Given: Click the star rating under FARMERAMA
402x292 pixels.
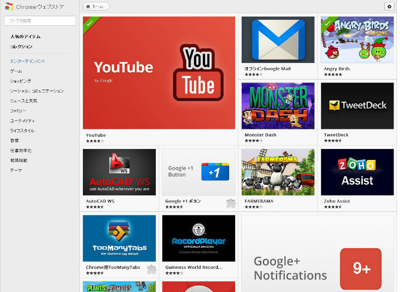Looking at the screenshot, I should (254, 207).
